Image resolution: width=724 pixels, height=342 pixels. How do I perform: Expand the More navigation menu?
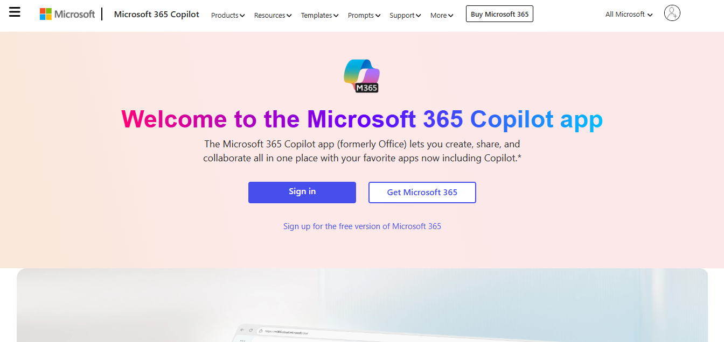tap(442, 15)
